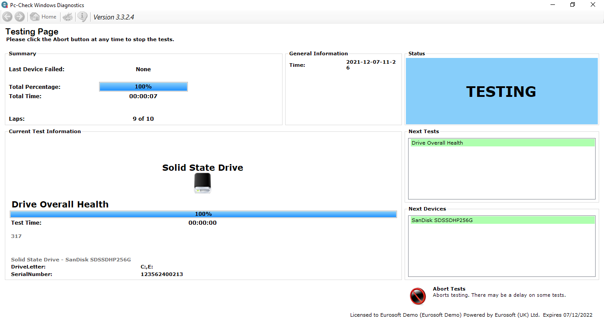Click the Solid State Drive icon

click(203, 183)
